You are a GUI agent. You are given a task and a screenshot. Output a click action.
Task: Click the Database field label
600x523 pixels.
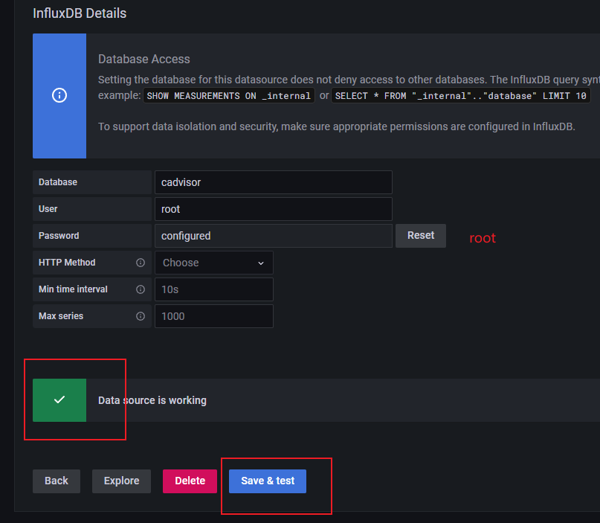58,182
